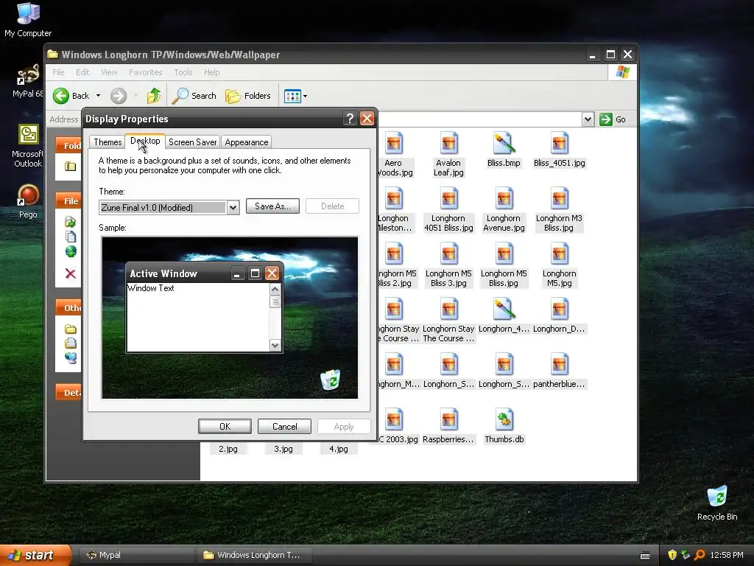Toggle Folders pane in Explorer
The height and width of the screenshot is (566, 754).
coord(248,96)
